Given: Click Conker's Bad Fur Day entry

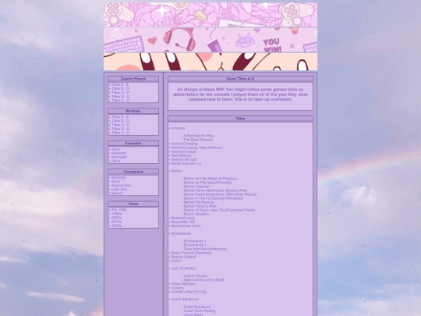Looking at the screenshot, I should point(189,292).
